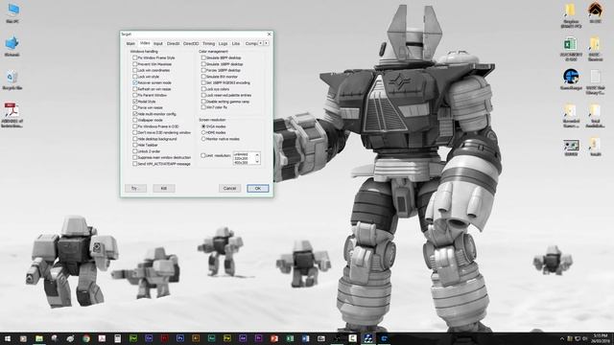Open the Adobe Audition taskbar icon

click(x=211, y=338)
